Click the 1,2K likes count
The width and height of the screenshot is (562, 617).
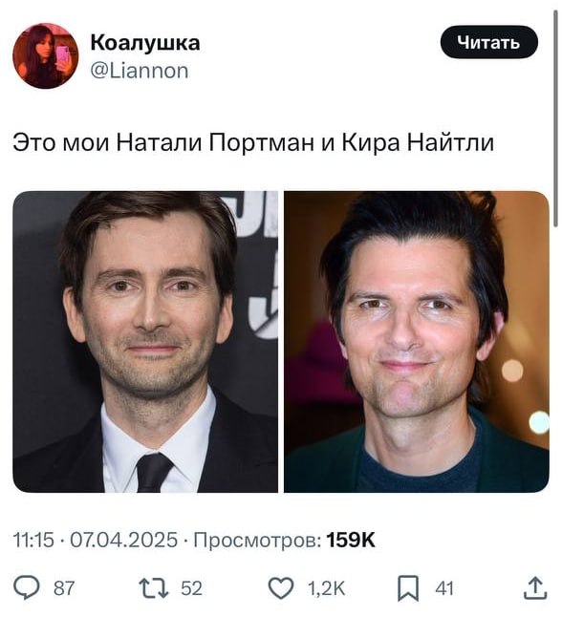[326, 588]
